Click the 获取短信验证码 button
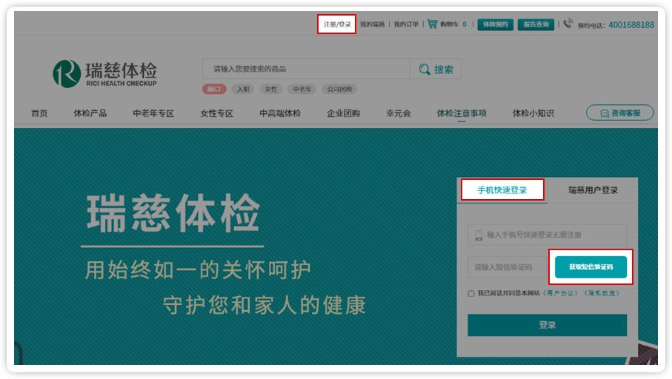672x379 pixels. [x=591, y=267]
